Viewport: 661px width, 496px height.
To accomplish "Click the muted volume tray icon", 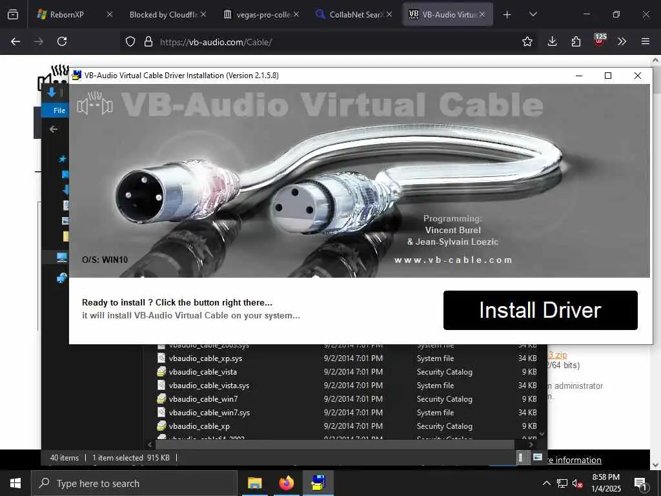I will pyautogui.click(x=578, y=483).
